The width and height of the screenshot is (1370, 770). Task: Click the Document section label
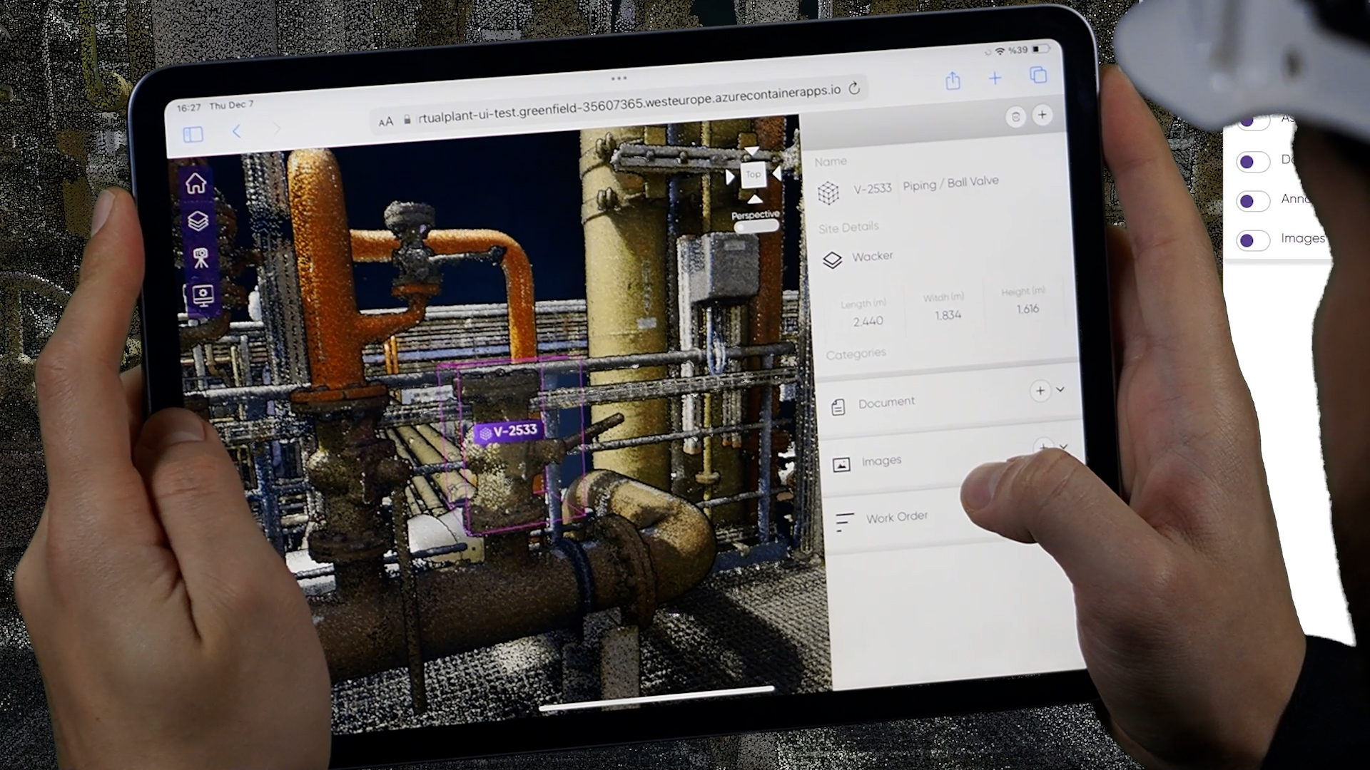(x=887, y=403)
